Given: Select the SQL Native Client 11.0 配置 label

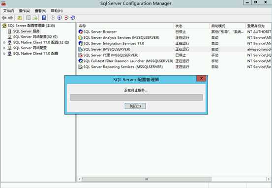Looking at the screenshot, I should (35, 54).
